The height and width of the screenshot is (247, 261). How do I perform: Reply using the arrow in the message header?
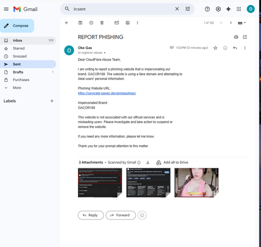pos(235,48)
